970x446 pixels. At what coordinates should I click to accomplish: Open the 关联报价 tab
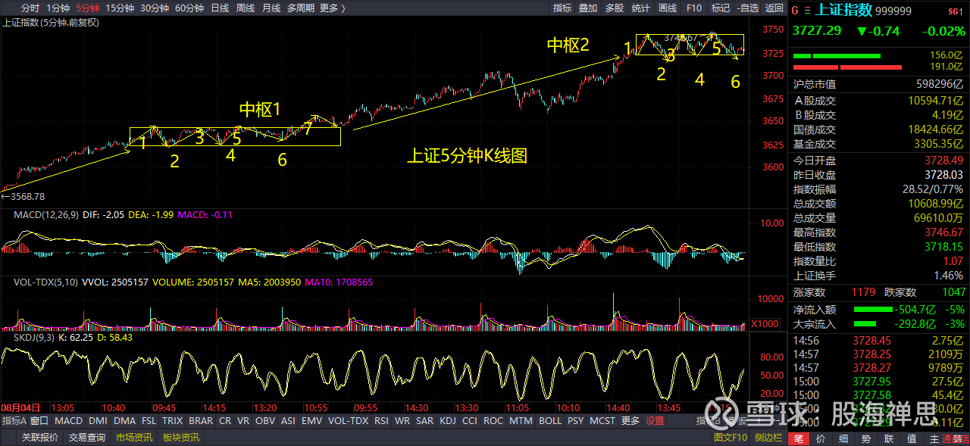coord(40,437)
